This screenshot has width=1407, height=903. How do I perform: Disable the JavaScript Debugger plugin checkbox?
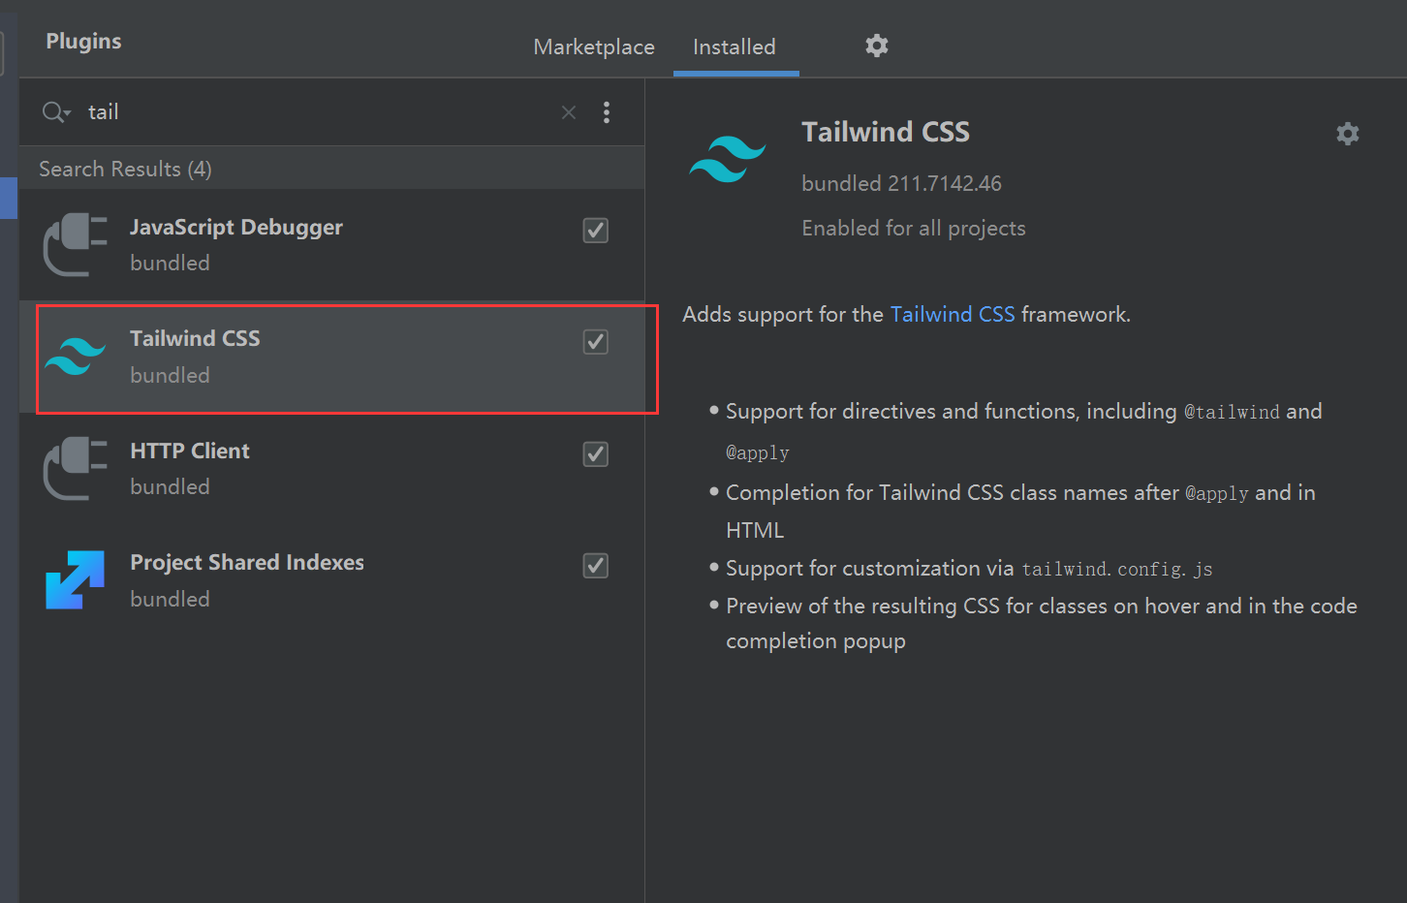pos(595,231)
